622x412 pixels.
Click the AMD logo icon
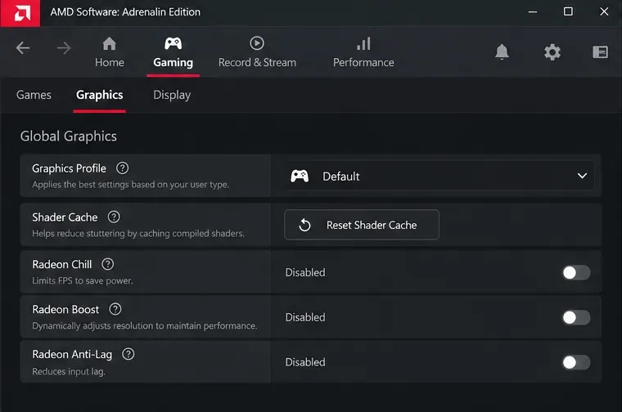20,13
